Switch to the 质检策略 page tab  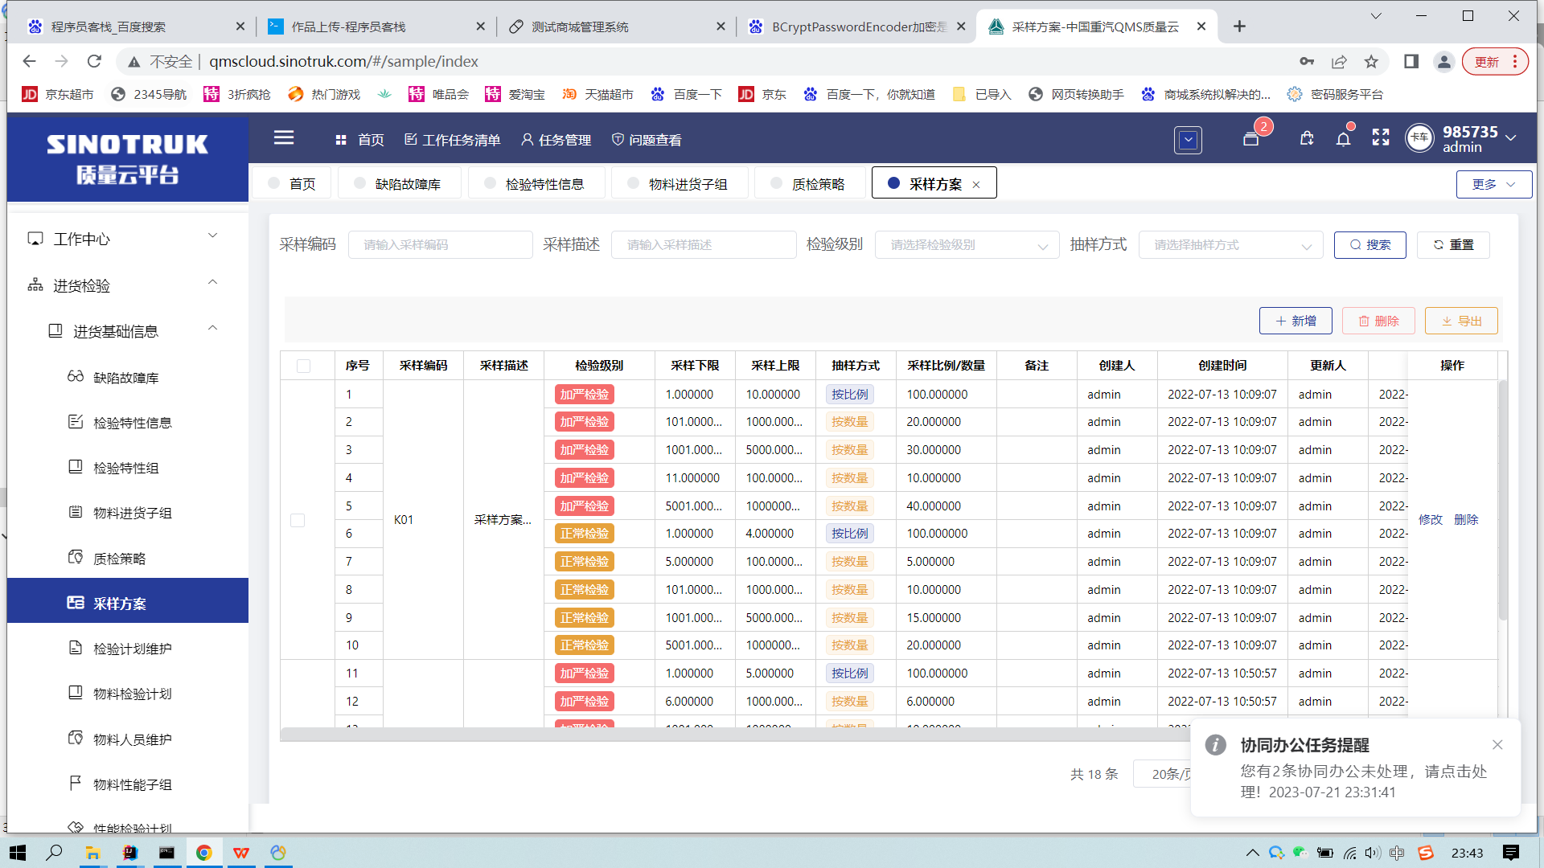(810, 183)
